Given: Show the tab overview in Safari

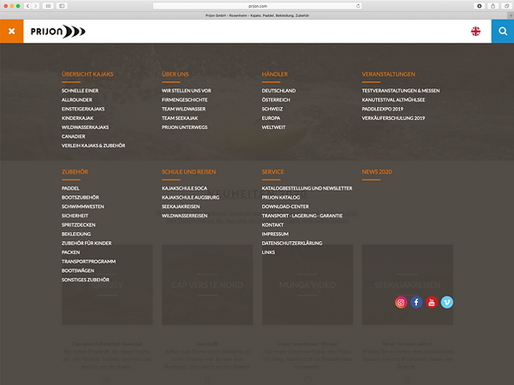Looking at the screenshot, I should point(507,6).
